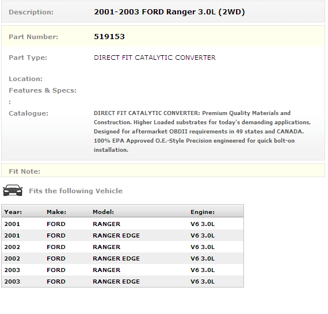
Task: Click RANGER EDGE in the 2002 row
Action: pyautogui.click(x=116, y=258)
